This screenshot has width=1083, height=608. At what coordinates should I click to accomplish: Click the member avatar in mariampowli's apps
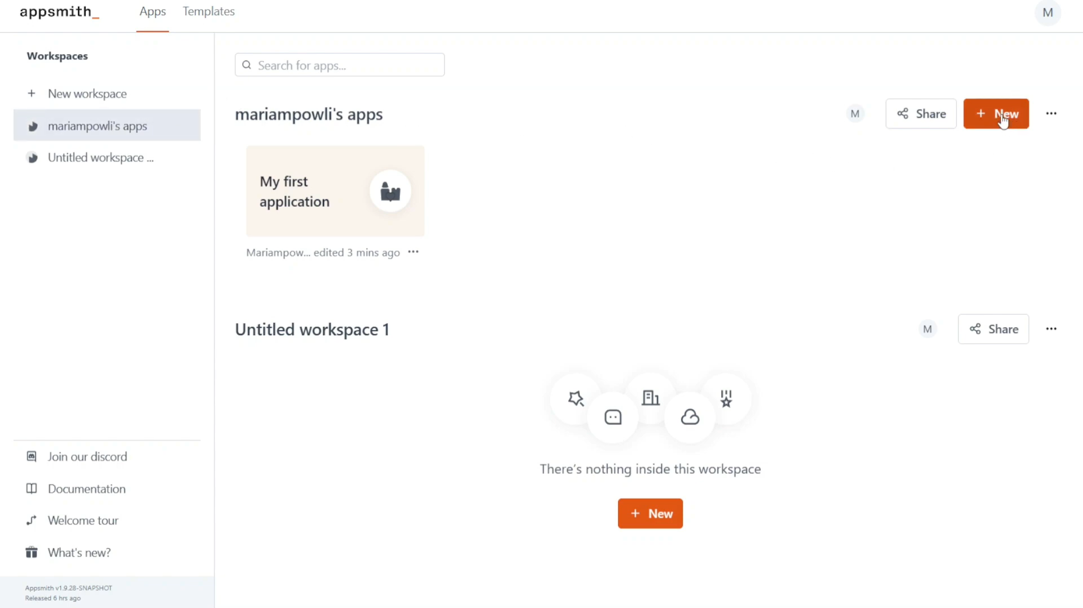point(855,114)
